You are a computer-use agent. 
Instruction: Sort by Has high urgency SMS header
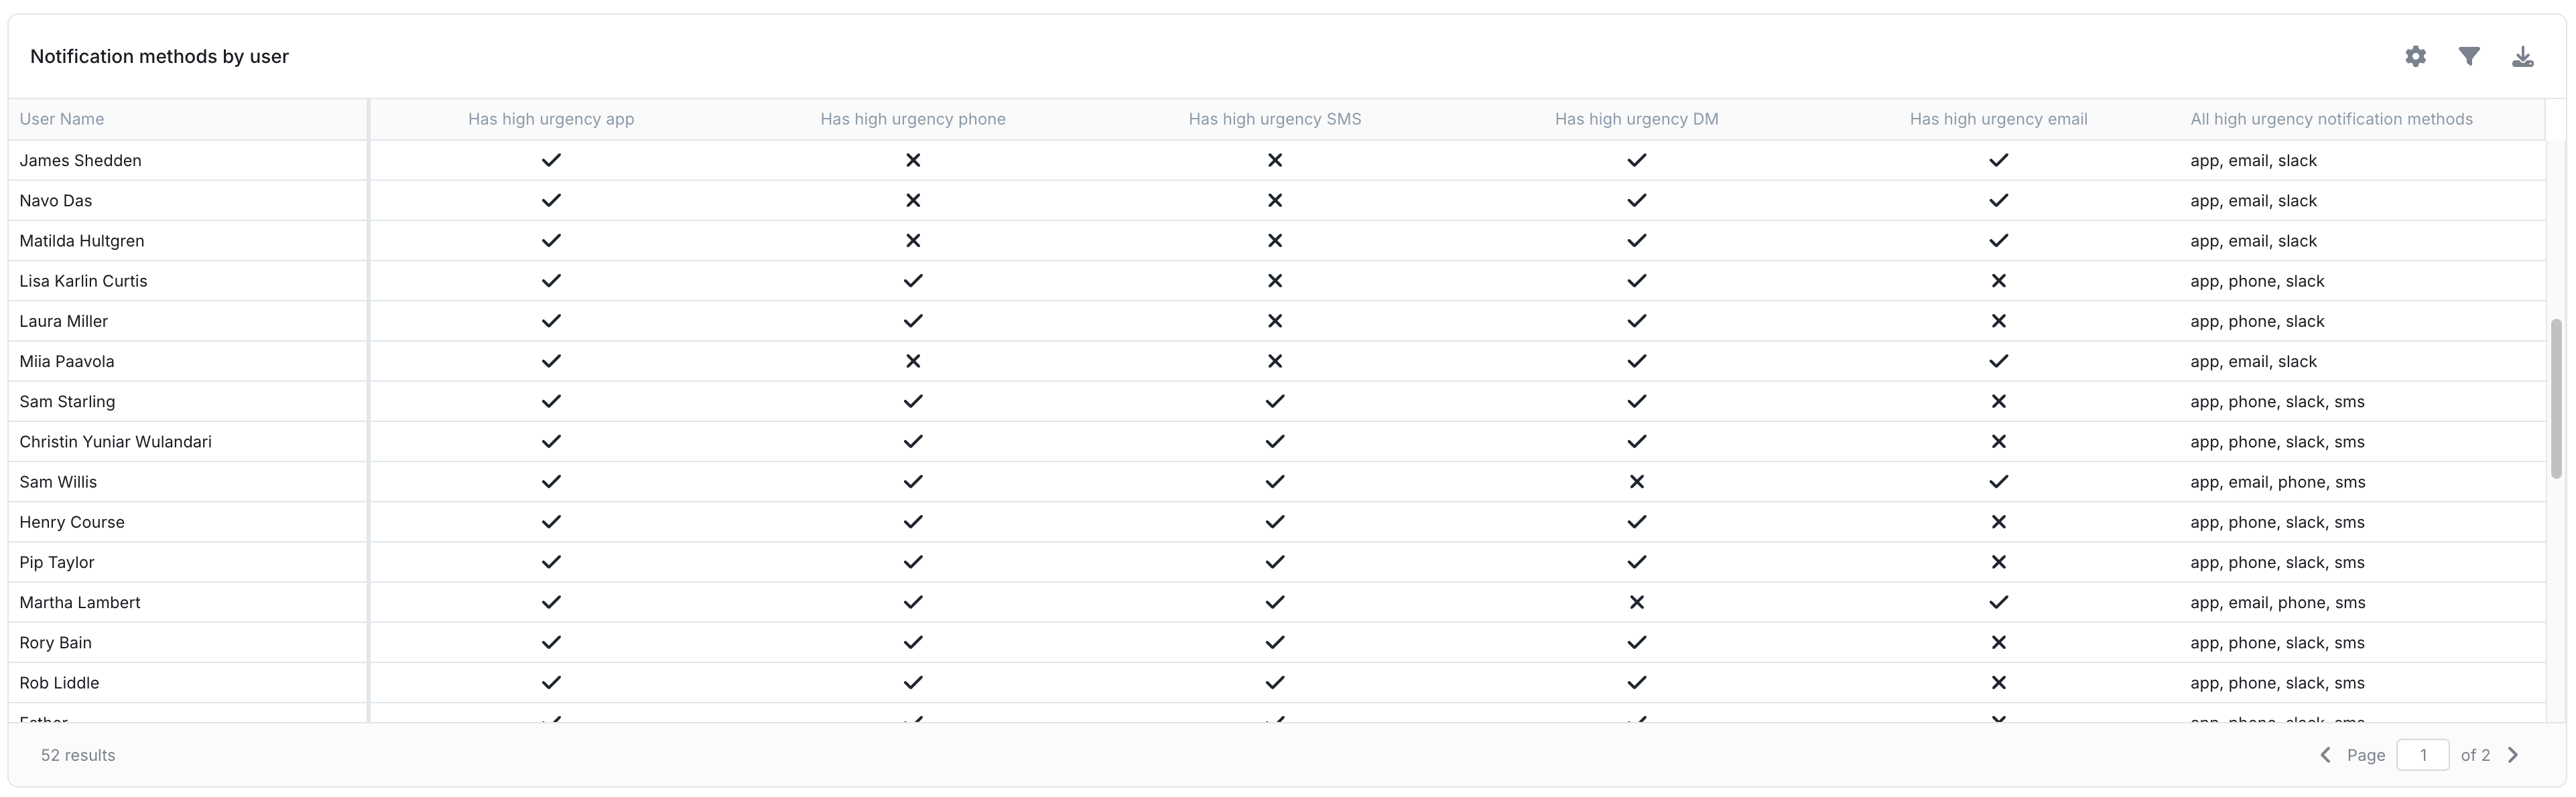tap(1274, 119)
